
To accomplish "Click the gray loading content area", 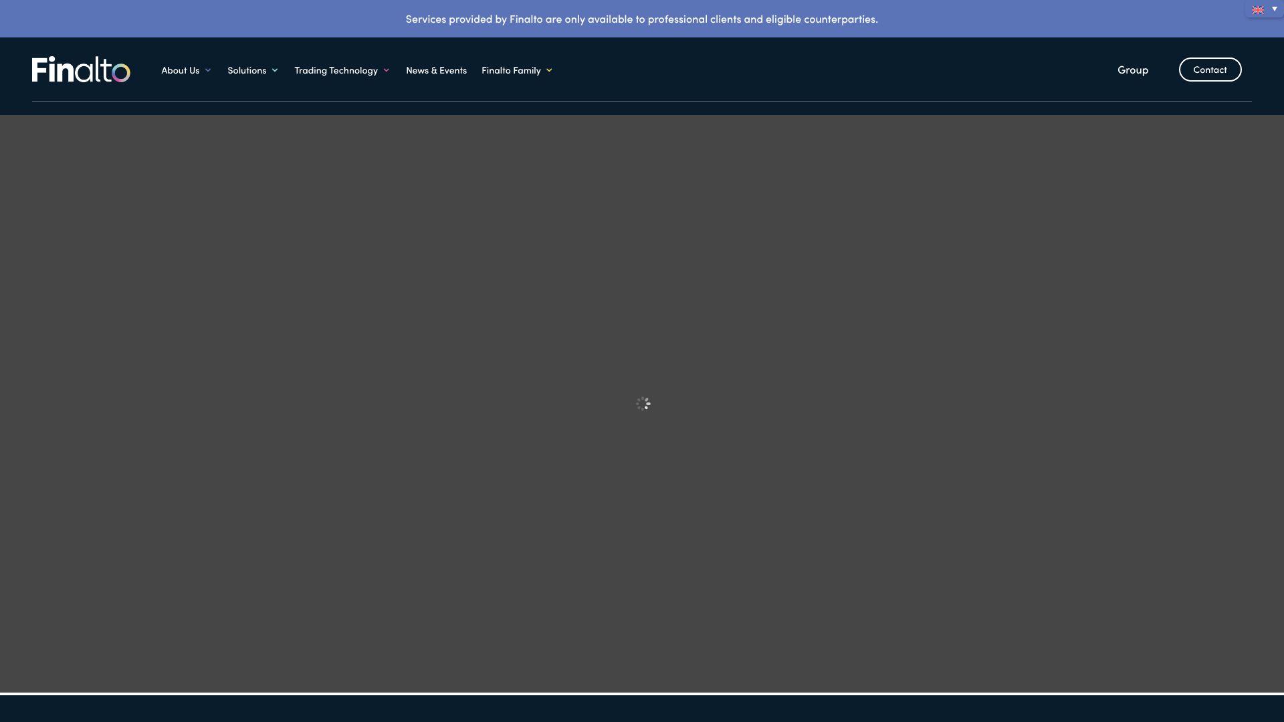I will click(x=642, y=267).
